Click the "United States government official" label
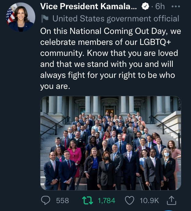This screenshot has width=191, height=211. 116,19
